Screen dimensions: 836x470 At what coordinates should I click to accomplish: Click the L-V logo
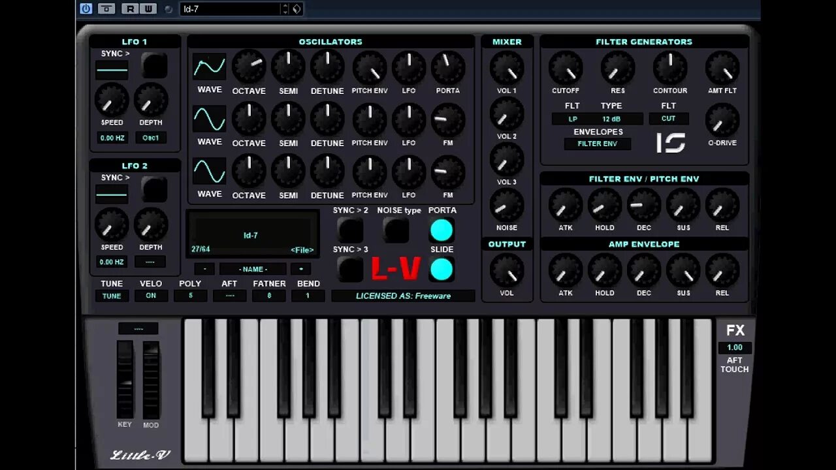396,269
